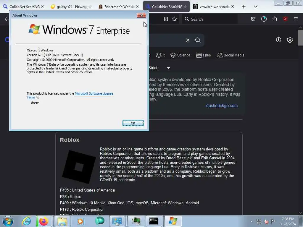Open Action Center flag icon

tap(273, 221)
